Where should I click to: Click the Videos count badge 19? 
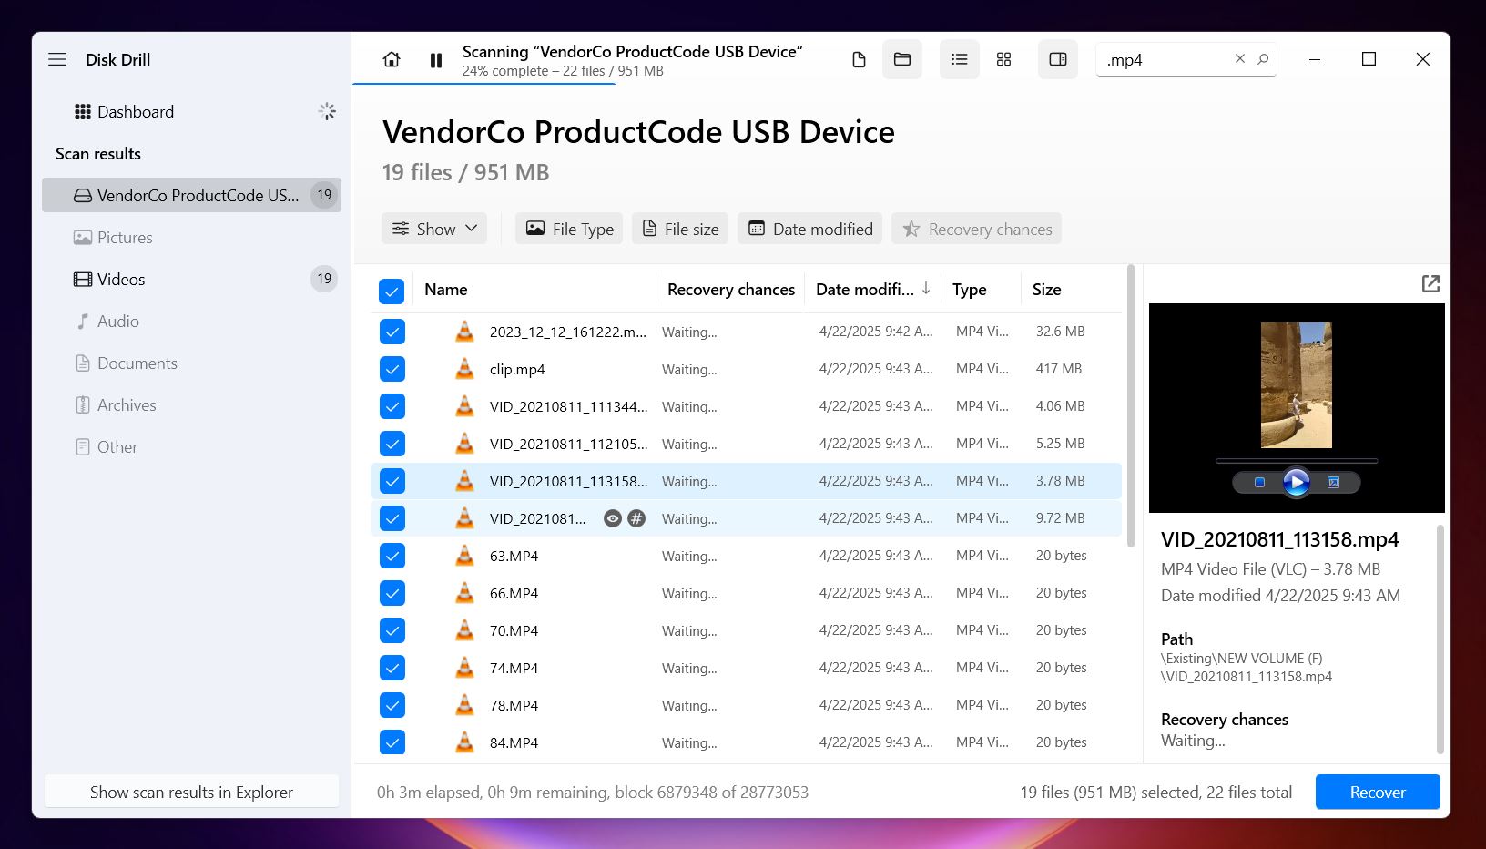[x=324, y=279]
